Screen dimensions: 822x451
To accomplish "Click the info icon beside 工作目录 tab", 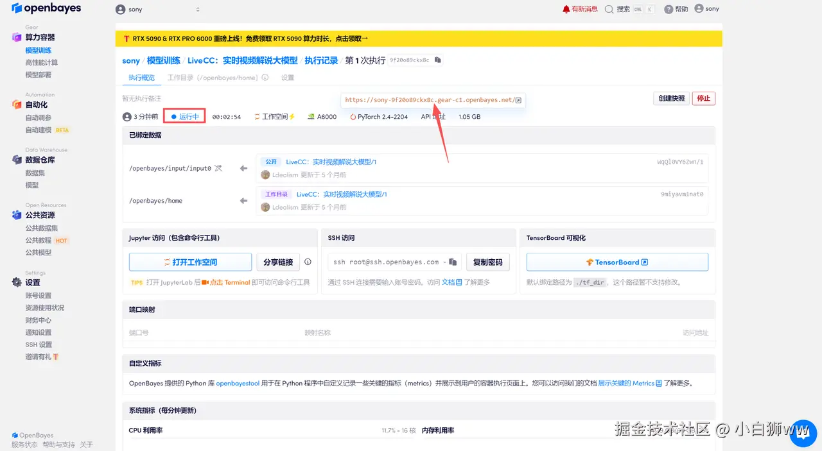I will point(265,77).
